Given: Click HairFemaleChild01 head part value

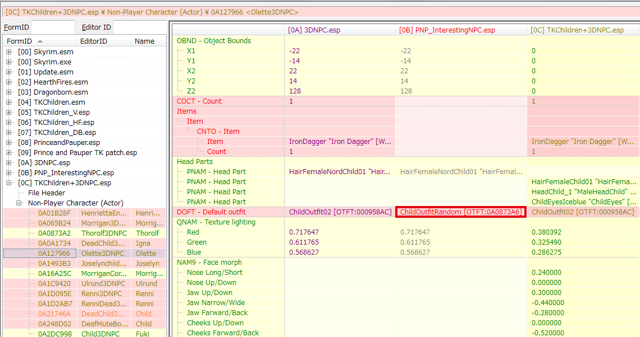Looking at the screenshot, I should click(x=583, y=182).
